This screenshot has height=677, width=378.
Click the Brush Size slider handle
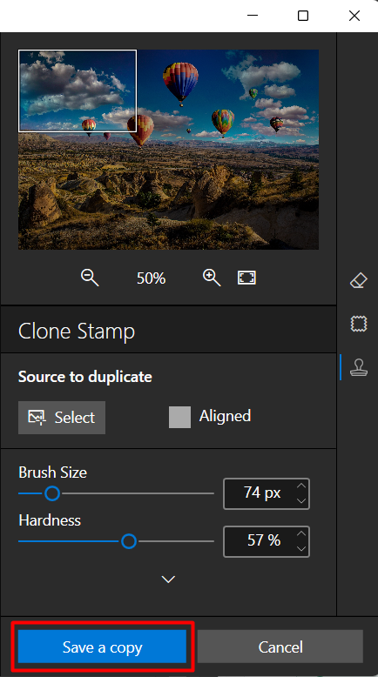click(x=52, y=493)
